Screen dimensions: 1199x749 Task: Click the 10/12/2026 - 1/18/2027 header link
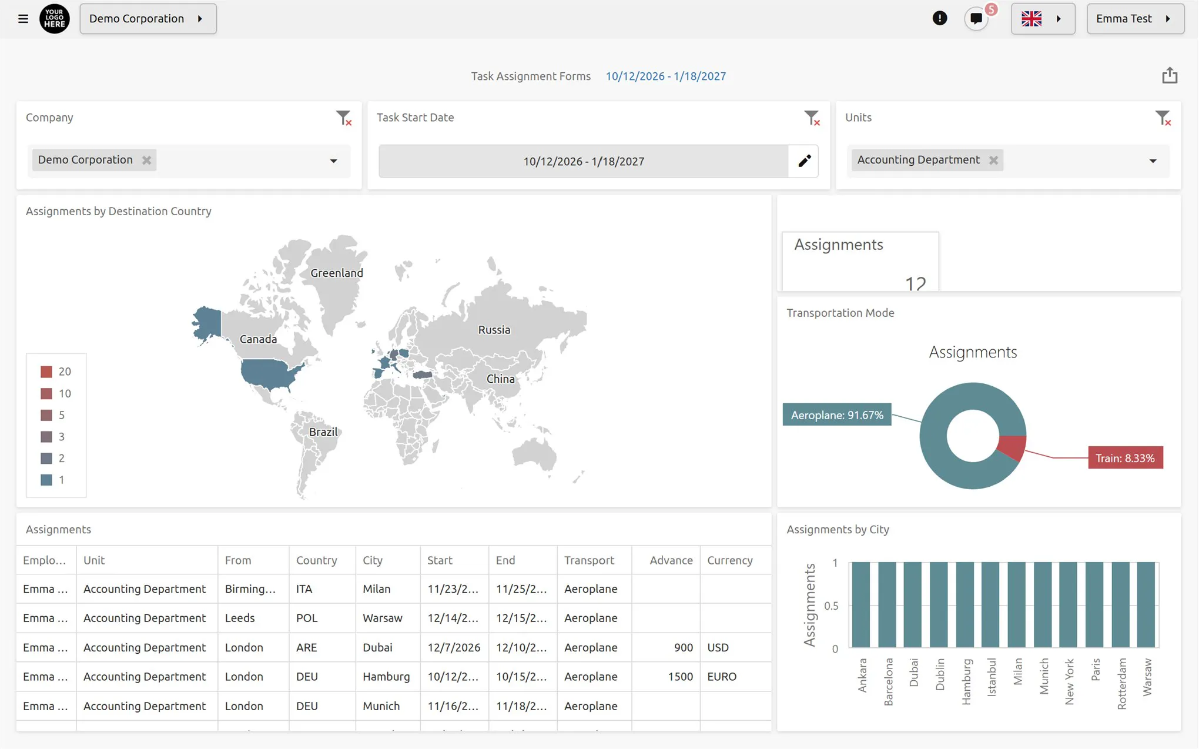pos(665,76)
